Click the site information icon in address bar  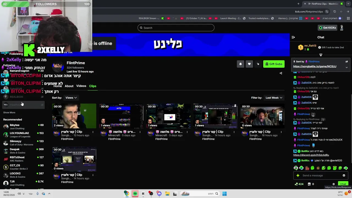pos(327,12)
